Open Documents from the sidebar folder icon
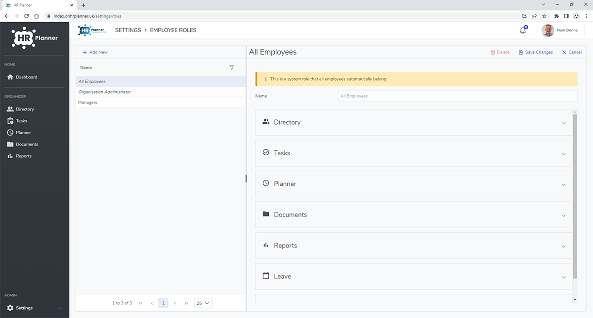Image resolution: width=593 pixels, height=318 pixels. (10, 144)
